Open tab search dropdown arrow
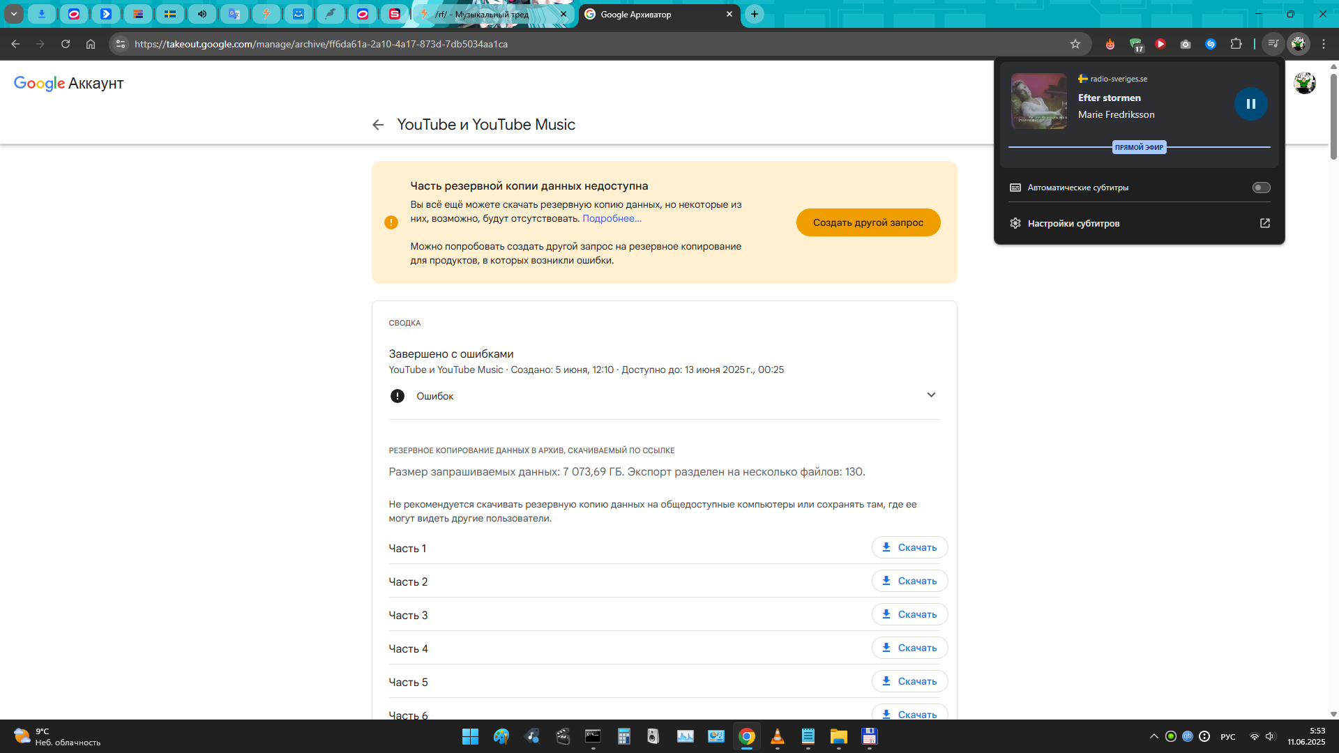Image resolution: width=1339 pixels, height=753 pixels. [x=13, y=14]
